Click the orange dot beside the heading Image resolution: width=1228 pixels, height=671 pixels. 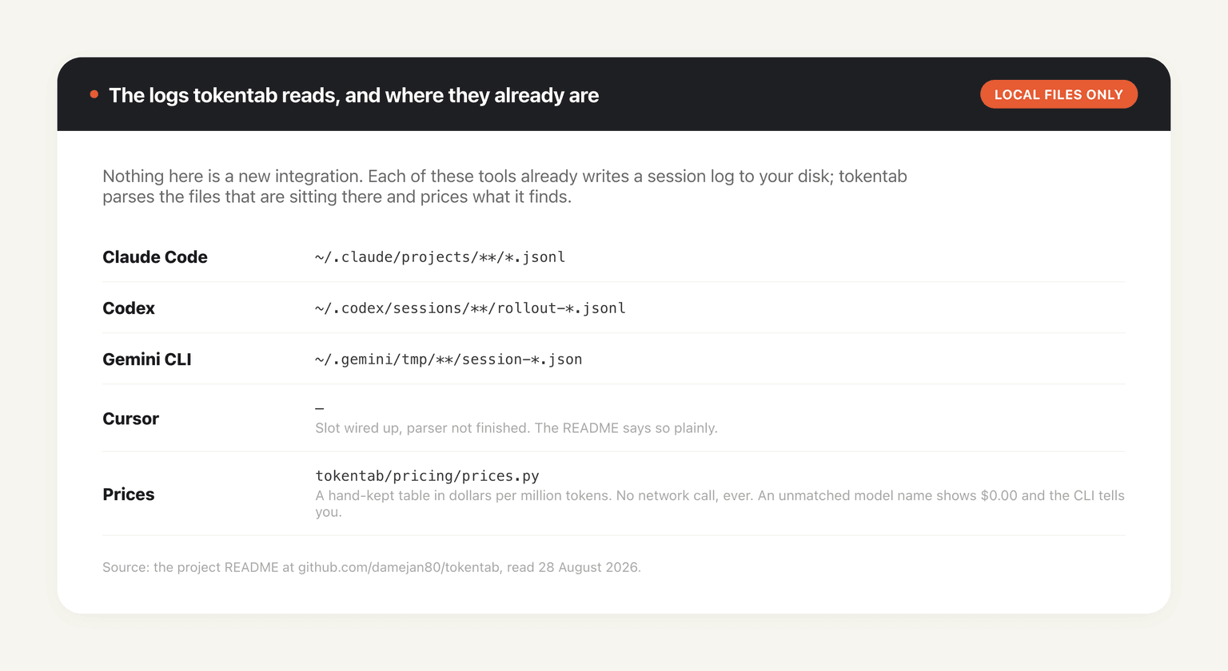(x=94, y=94)
